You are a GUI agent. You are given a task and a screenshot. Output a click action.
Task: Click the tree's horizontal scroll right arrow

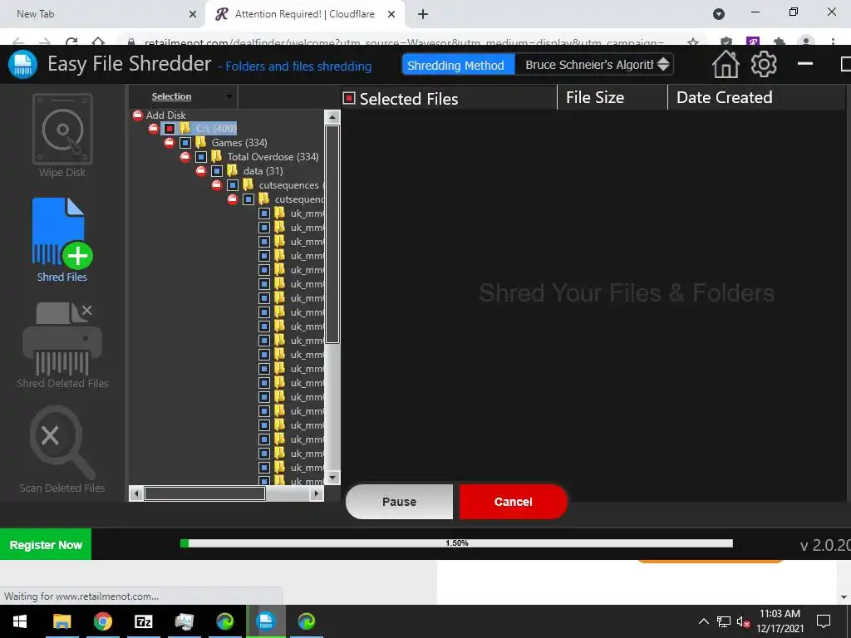click(x=317, y=493)
